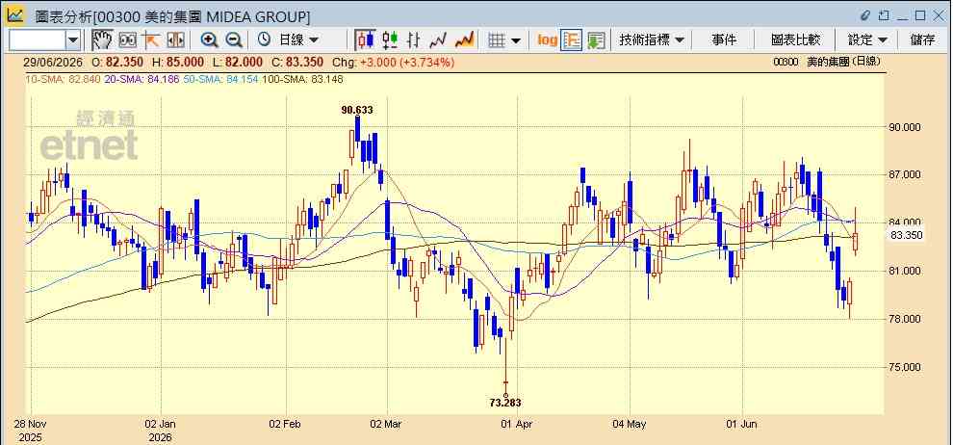This screenshot has width=953, height=445.
Task: Click the 83.350 current price tag
Action: coord(907,235)
